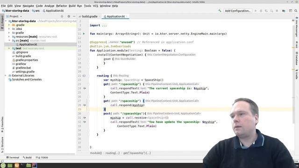This screenshot has width=299, height=168.
Task: Open Search Everywhere magnifier icon
Action: pyautogui.click(x=296, y=11)
